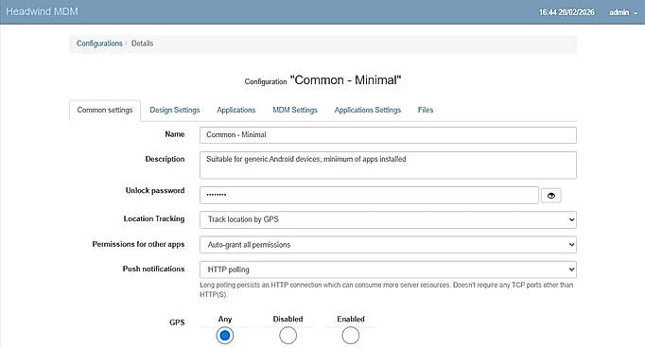Screen dimensions: 645x348
Task: Open the admin user menu
Action: click(623, 12)
